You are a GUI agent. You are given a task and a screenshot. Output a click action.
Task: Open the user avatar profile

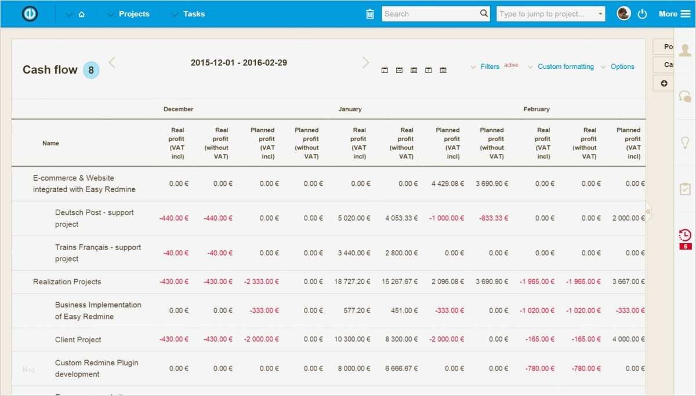(x=623, y=13)
